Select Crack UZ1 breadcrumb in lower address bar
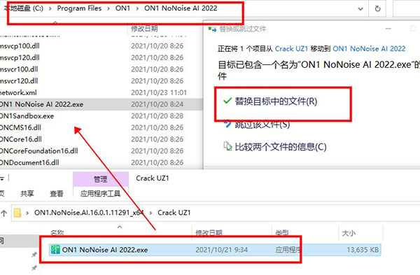 [x=174, y=213]
